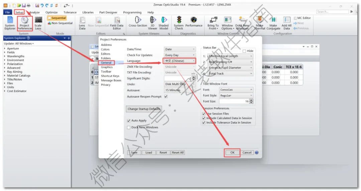Open the Font Style Regular dropdown
Screen dimensions: 361x191
click(x=236, y=95)
